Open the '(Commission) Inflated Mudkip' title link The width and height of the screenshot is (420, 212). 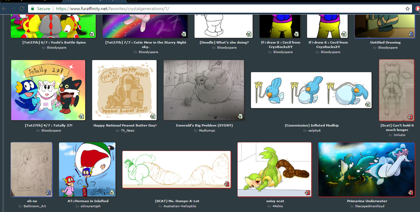pyautogui.click(x=312, y=125)
